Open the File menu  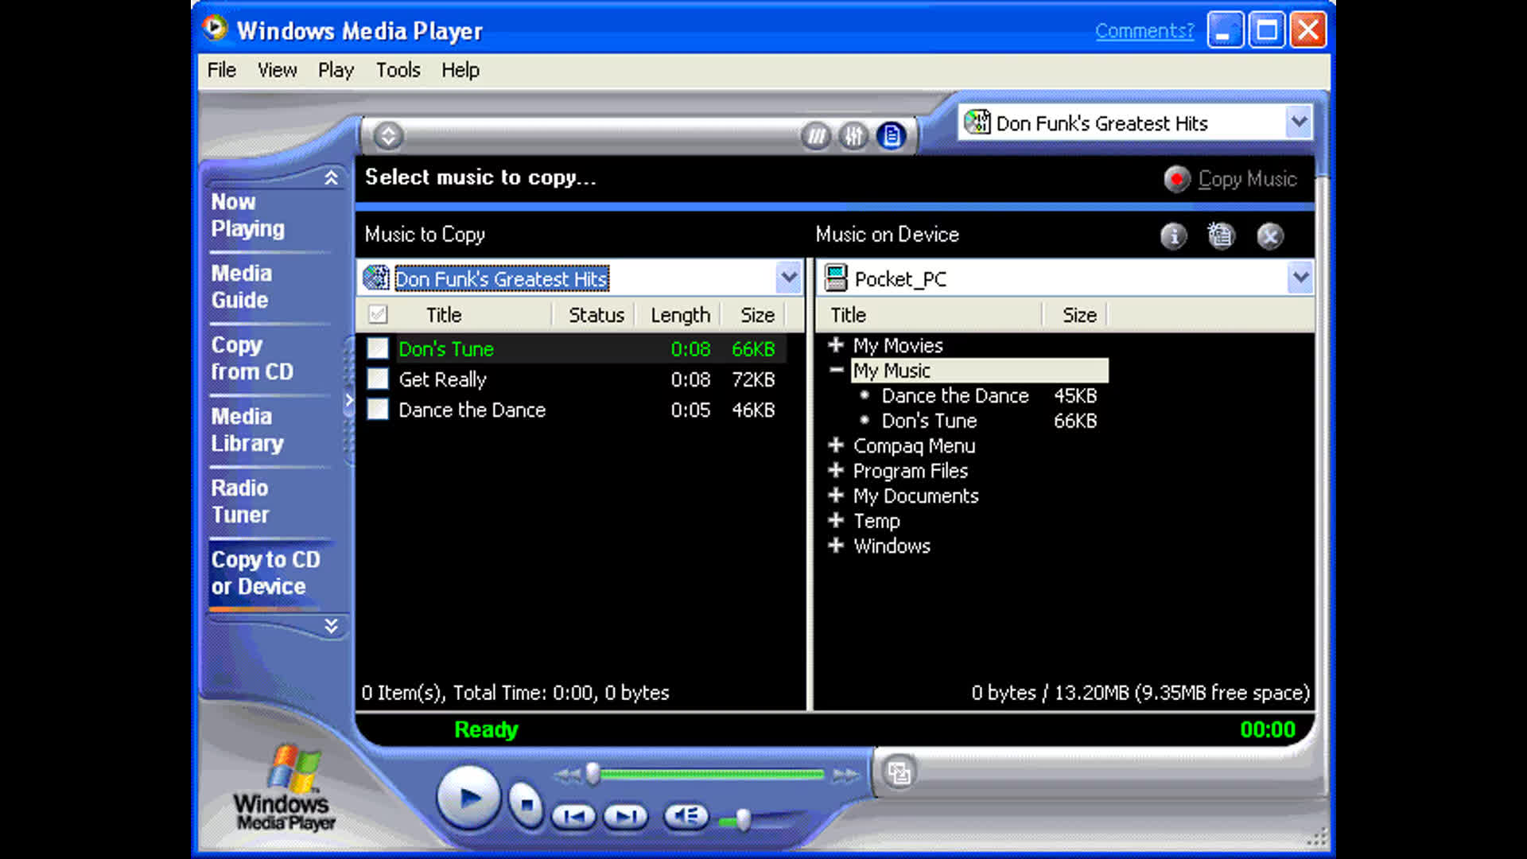[221, 70]
